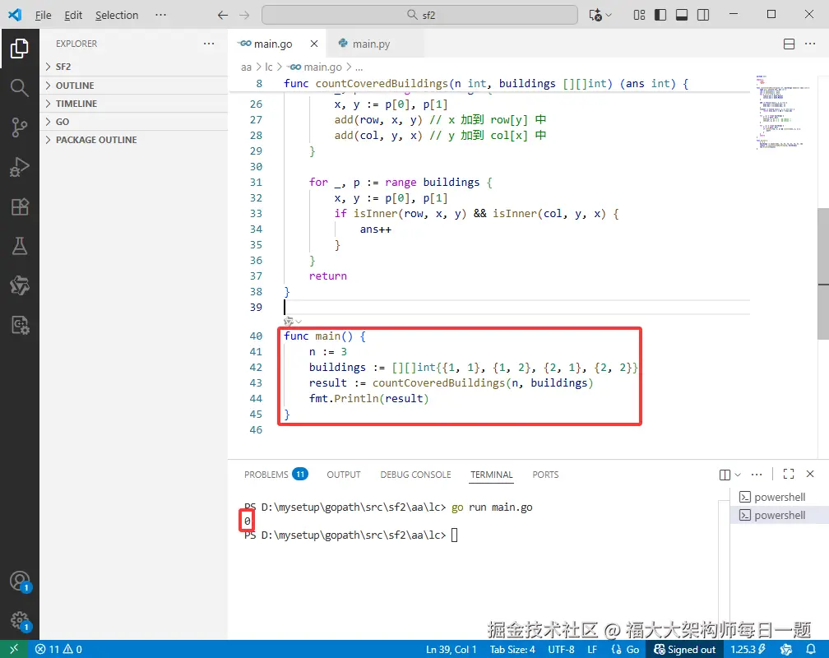
Task: Open the Search view in activity bar
Action: (20, 88)
